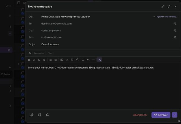Minimize the compose window with inward arrows

(x=163, y=6)
